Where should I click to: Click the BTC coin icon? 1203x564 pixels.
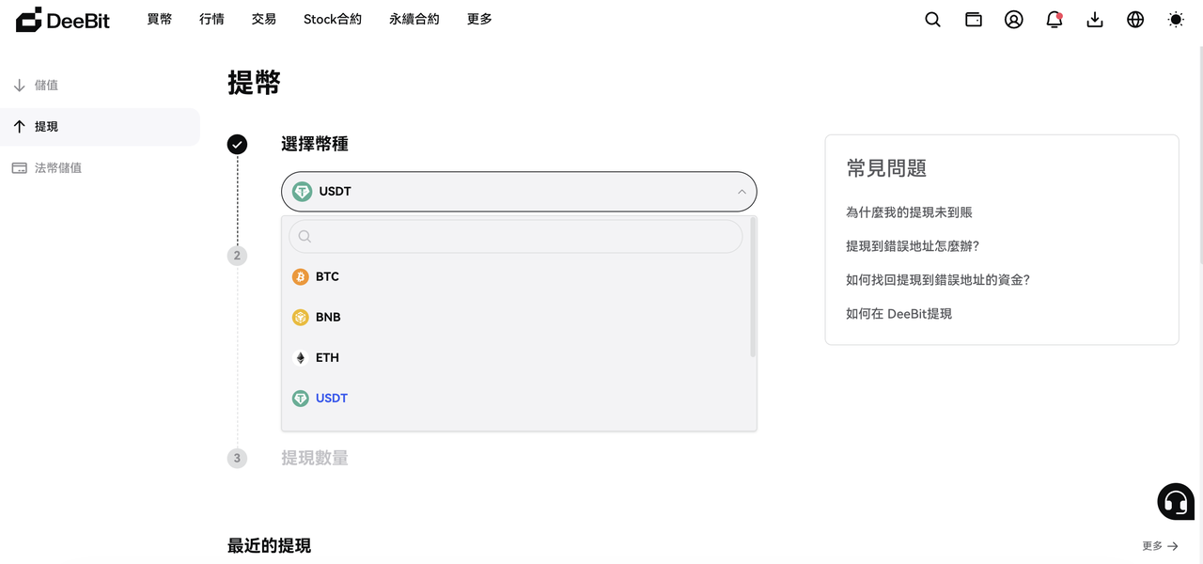point(300,276)
